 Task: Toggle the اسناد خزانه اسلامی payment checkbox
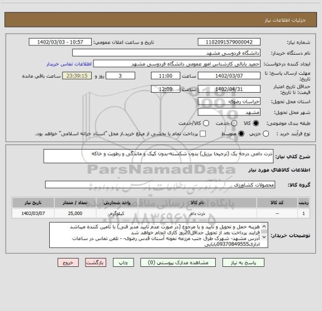203,134
